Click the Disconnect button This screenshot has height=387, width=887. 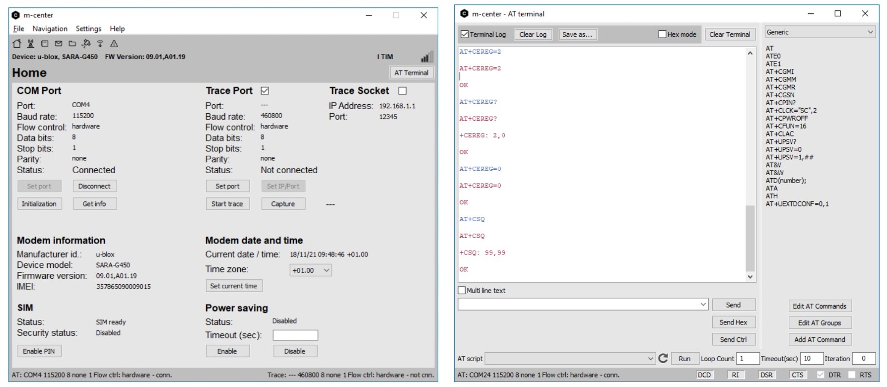(x=94, y=186)
